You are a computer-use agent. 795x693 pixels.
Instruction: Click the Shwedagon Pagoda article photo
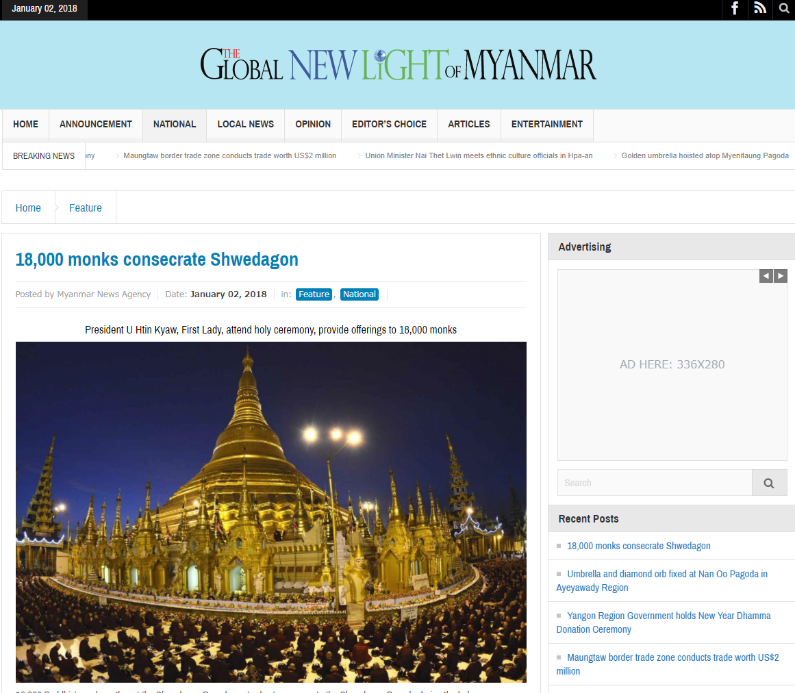point(271,512)
